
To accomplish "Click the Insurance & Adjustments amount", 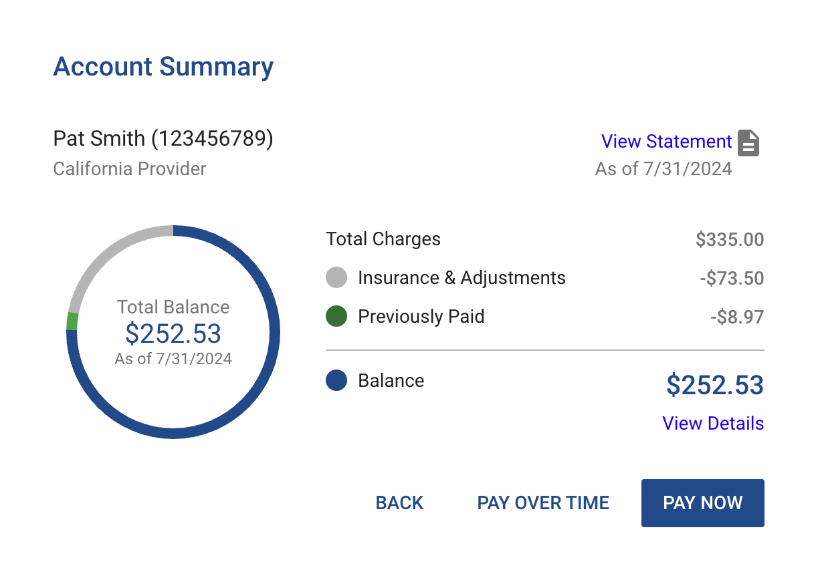I will [x=732, y=277].
